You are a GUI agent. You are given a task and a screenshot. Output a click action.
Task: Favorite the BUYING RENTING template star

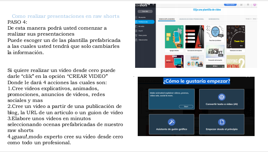(243, 57)
